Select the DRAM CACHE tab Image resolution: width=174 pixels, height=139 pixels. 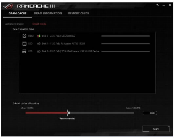click(18, 13)
